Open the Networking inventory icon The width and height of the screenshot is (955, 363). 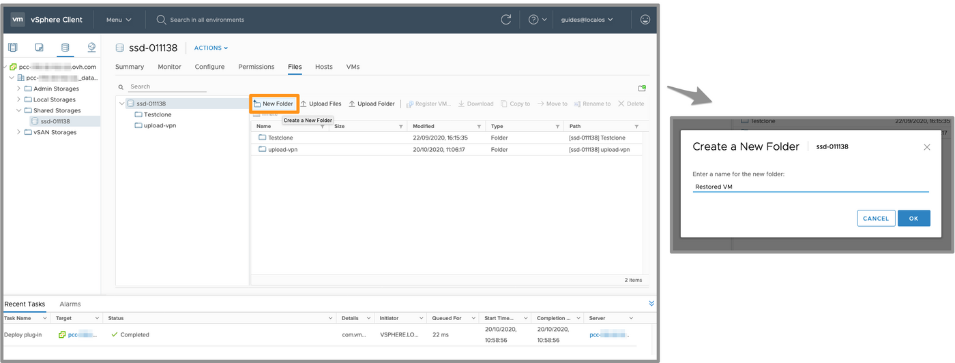point(91,47)
